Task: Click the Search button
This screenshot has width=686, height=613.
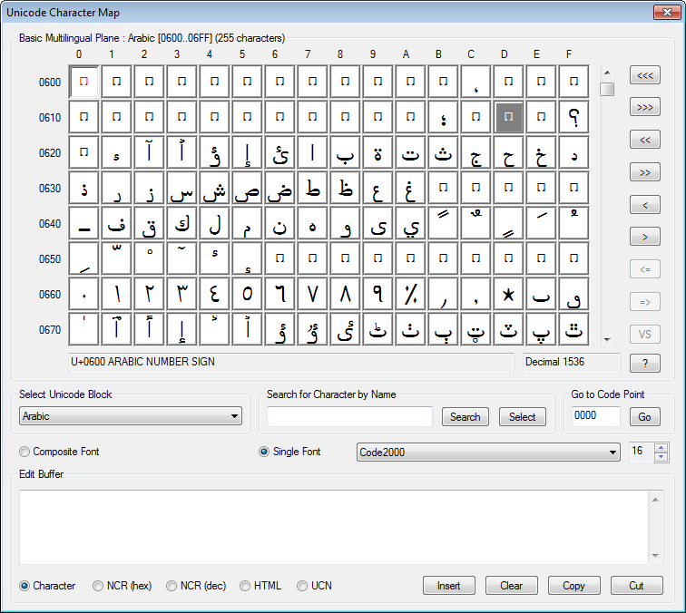Action: (x=465, y=417)
